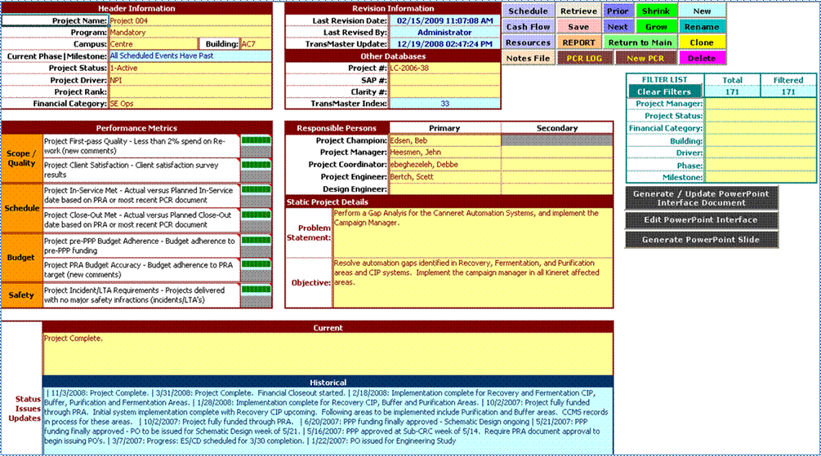Click the Client Satisfaction green indicator
The height and width of the screenshot is (456, 821).
pos(256,165)
